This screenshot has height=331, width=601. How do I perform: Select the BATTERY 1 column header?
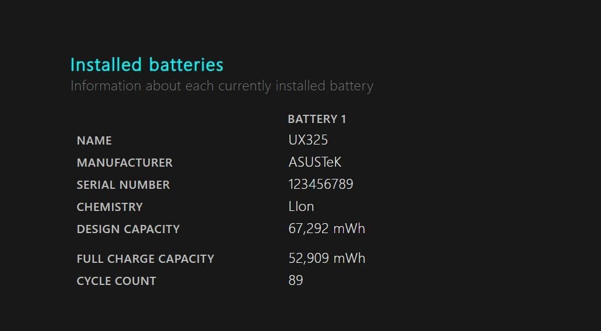(x=317, y=119)
